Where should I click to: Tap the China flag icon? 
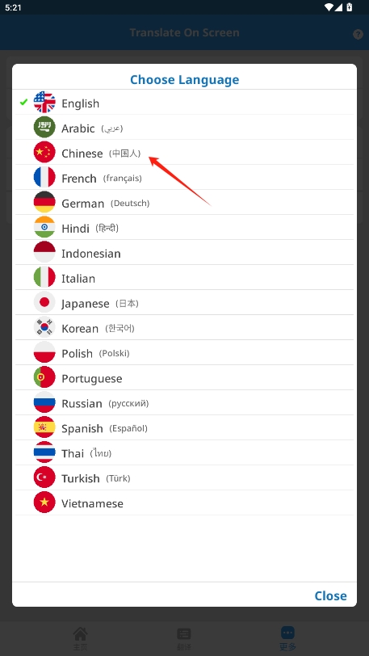pos(44,152)
